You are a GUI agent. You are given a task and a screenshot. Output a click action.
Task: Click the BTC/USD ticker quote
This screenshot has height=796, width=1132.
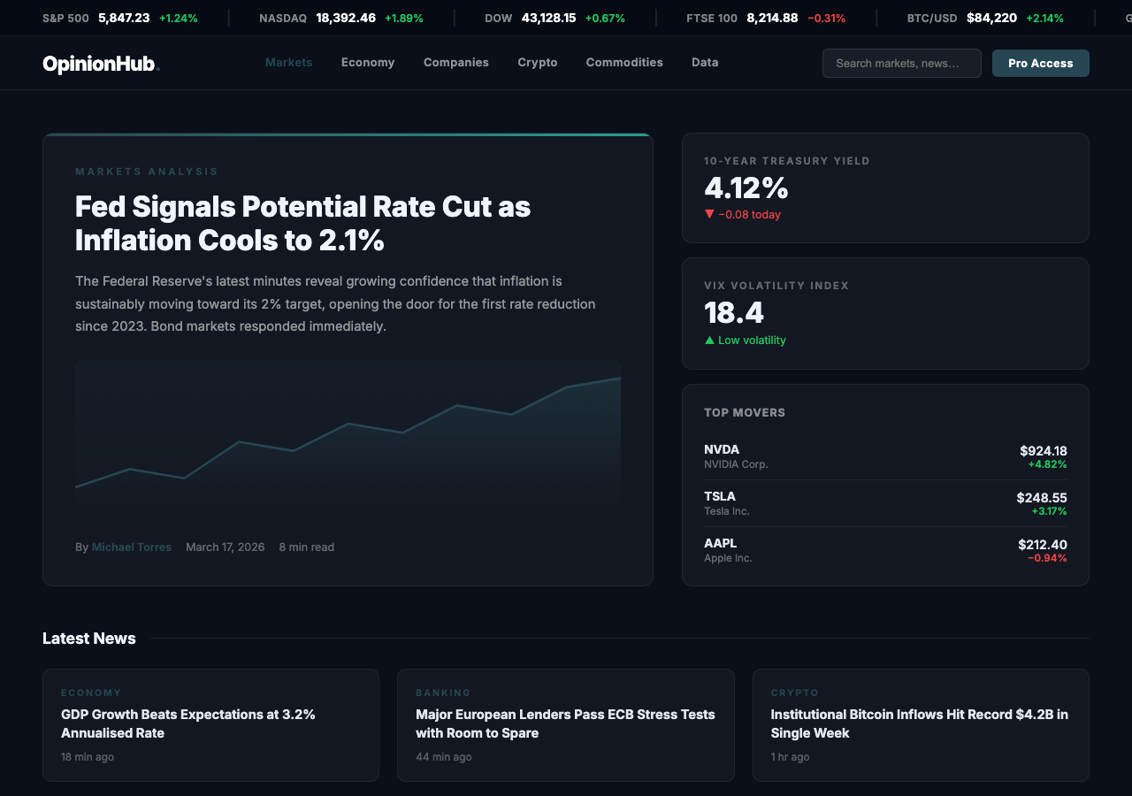(985, 18)
